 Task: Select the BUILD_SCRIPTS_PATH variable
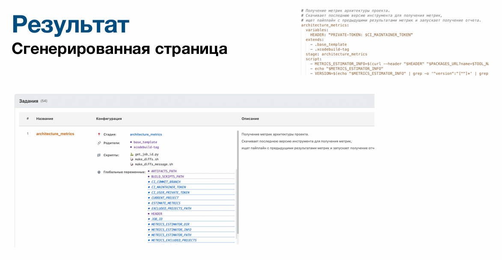(x=167, y=177)
